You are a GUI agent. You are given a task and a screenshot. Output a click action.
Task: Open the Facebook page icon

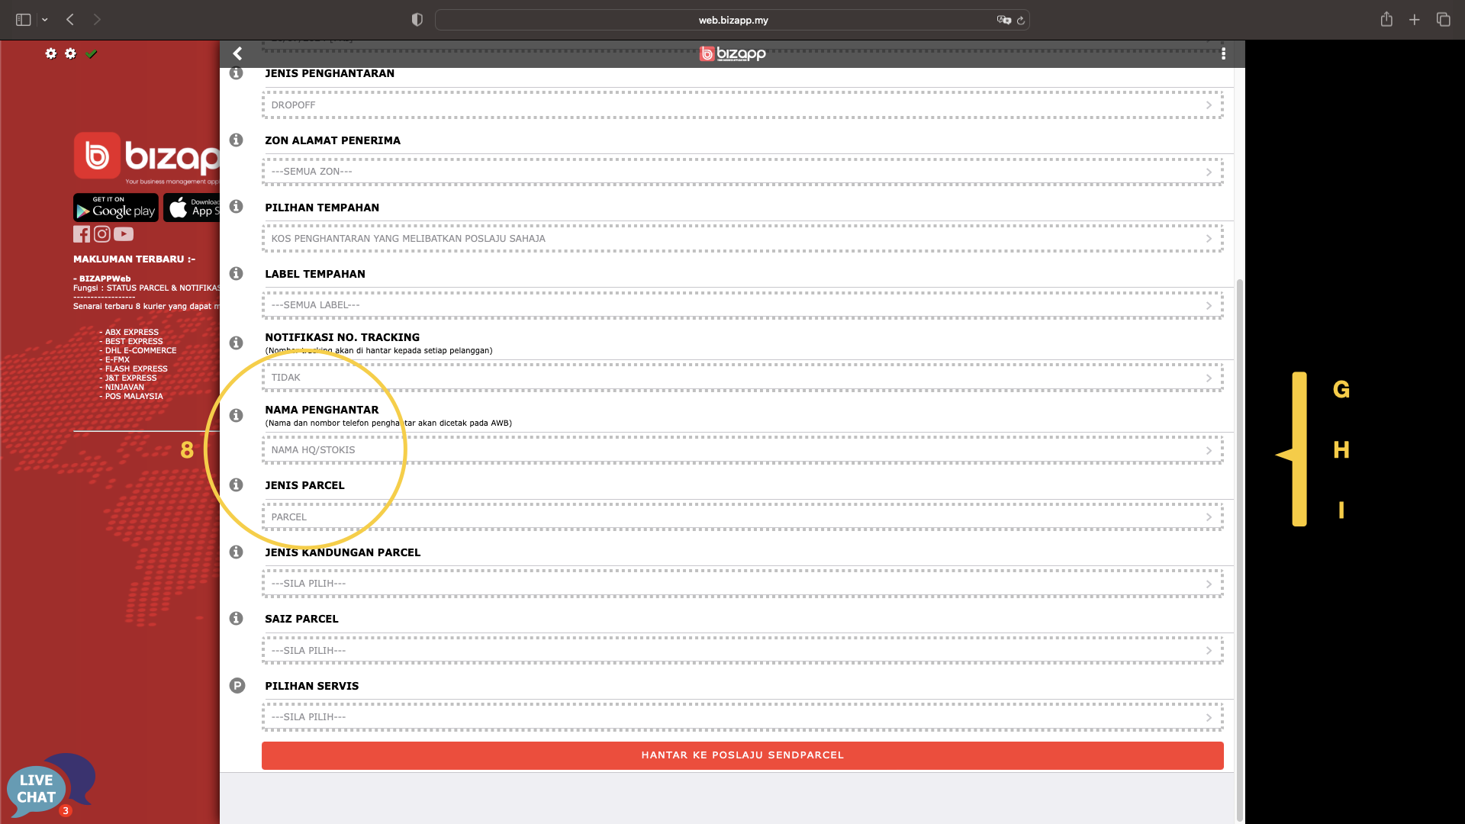pyautogui.click(x=82, y=234)
